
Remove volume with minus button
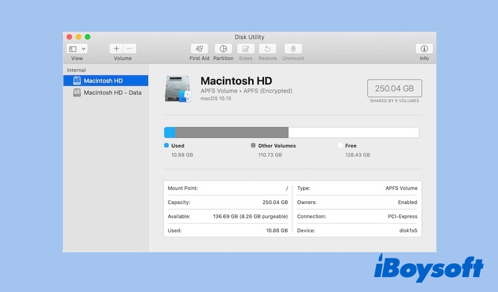click(129, 49)
